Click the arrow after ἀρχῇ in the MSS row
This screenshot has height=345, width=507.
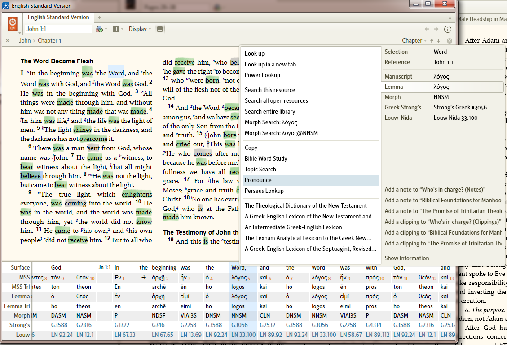click(x=144, y=278)
